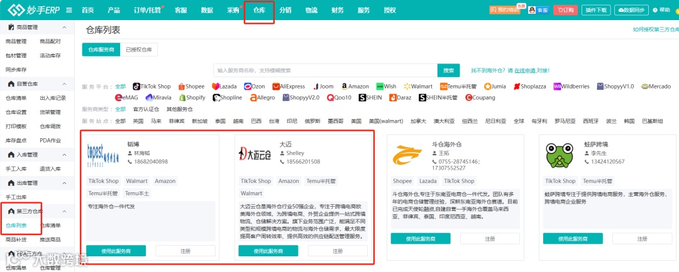The height and width of the screenshot is (272, 679).
Task: Filter by SHEIN半托管 platform
Action: click(x=438, y=98)
